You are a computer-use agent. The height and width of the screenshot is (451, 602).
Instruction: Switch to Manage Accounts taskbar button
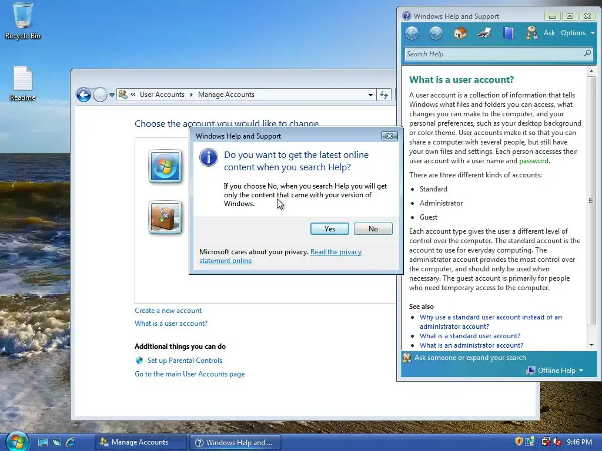click(x=141, y=442)
